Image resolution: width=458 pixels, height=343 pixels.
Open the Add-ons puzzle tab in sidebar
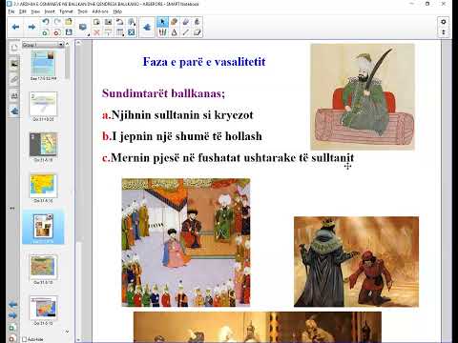click(14, 111)
